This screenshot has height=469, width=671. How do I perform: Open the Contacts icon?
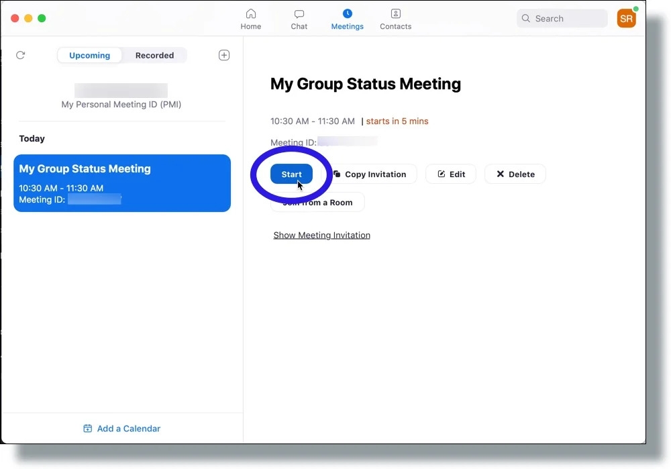tap(396, 13)
